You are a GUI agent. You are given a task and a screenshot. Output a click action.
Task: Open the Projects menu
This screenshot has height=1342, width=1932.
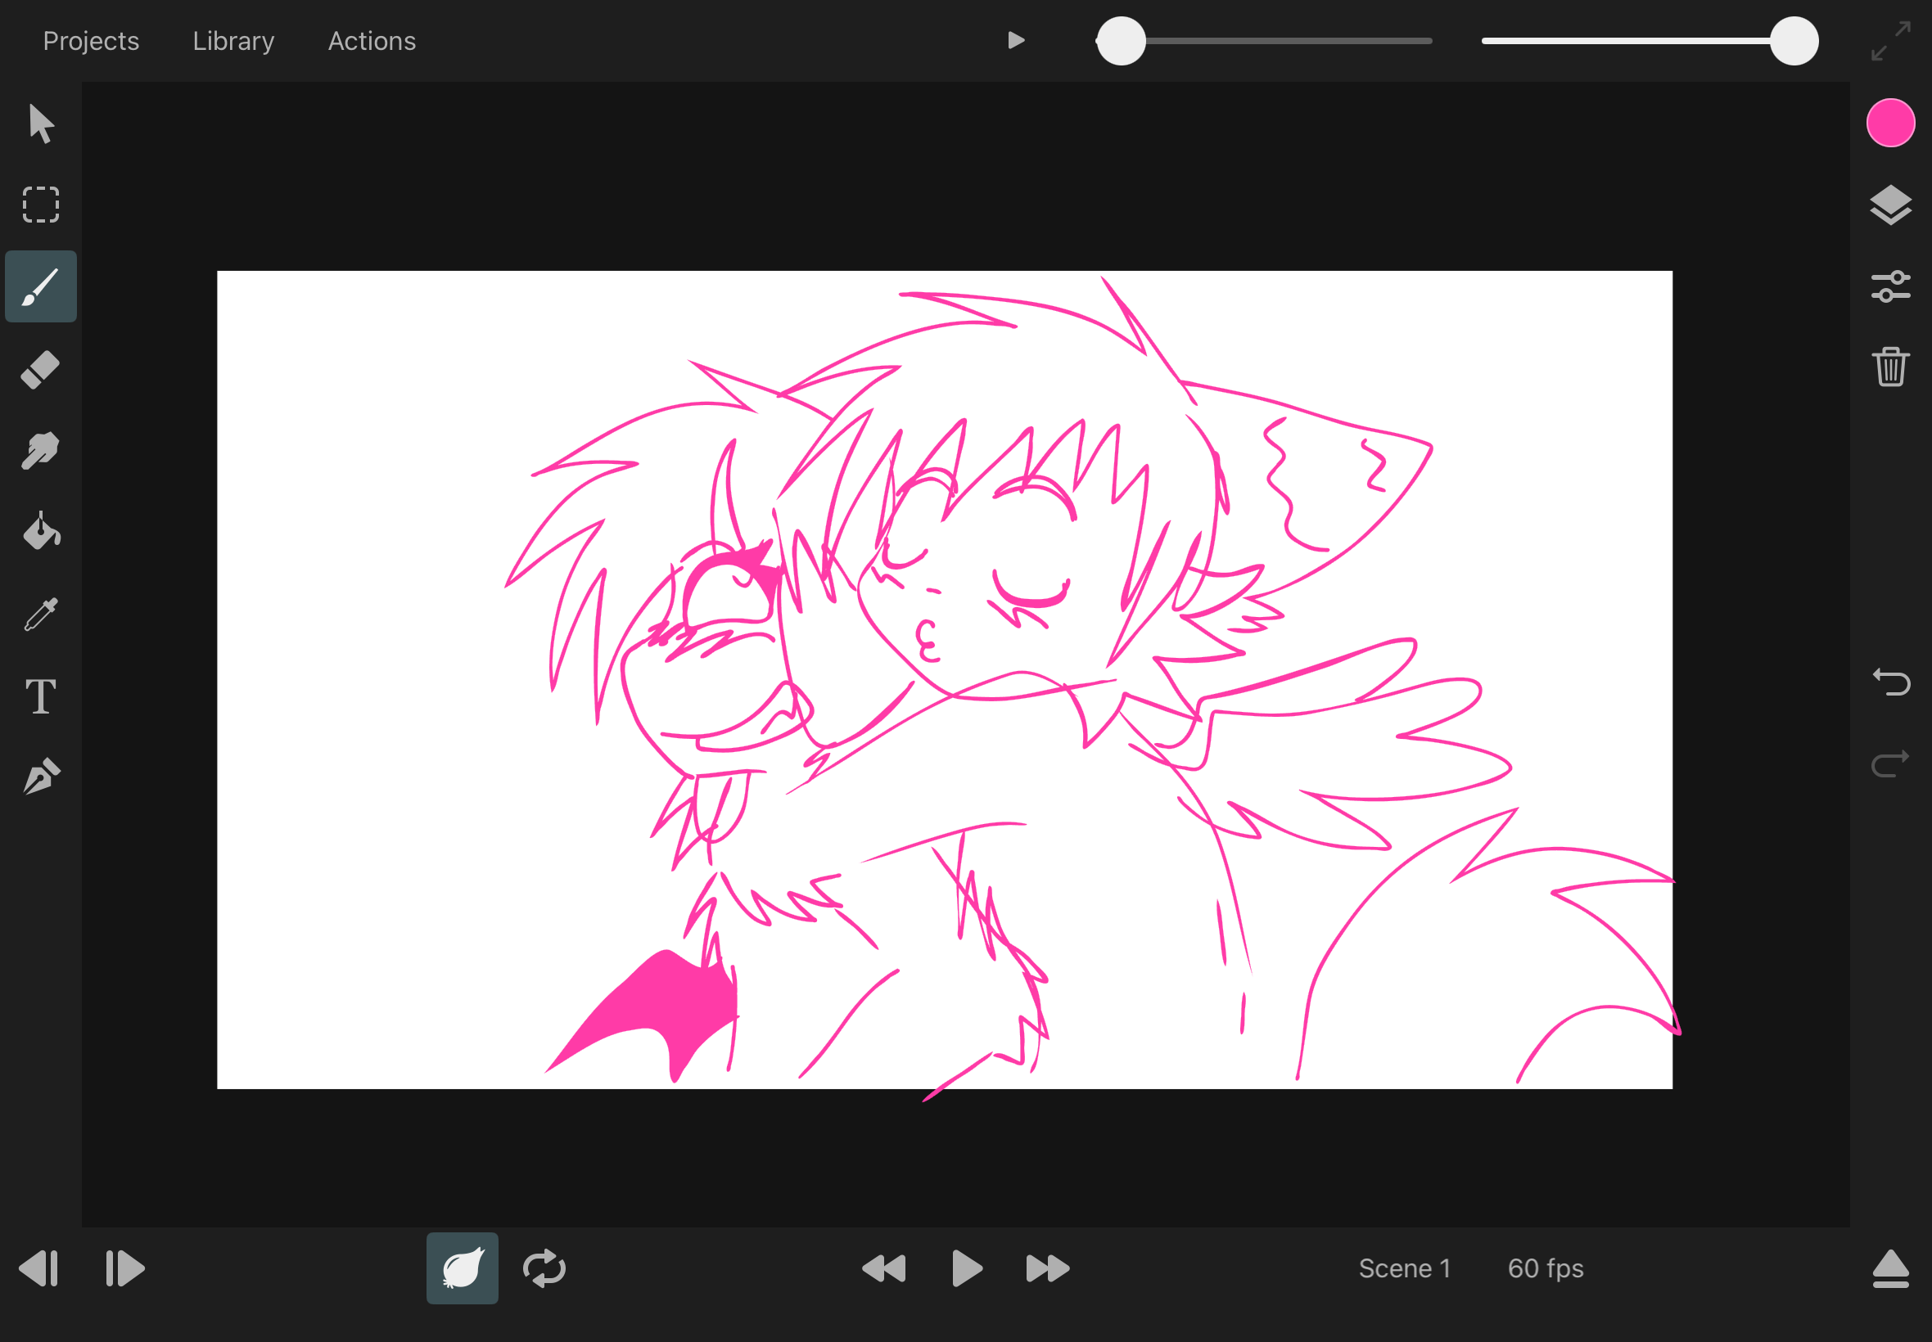tap(91, 41)
